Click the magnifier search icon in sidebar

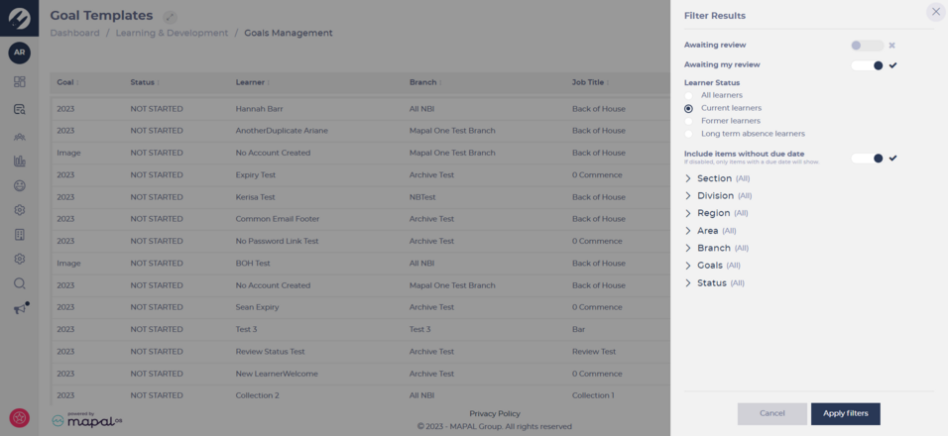pos(20,283)
